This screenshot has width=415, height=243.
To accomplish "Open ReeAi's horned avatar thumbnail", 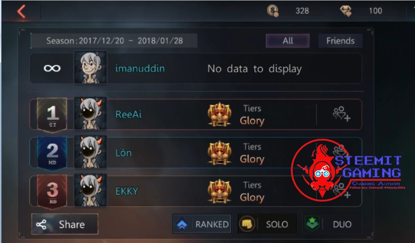I will [91, 114].
